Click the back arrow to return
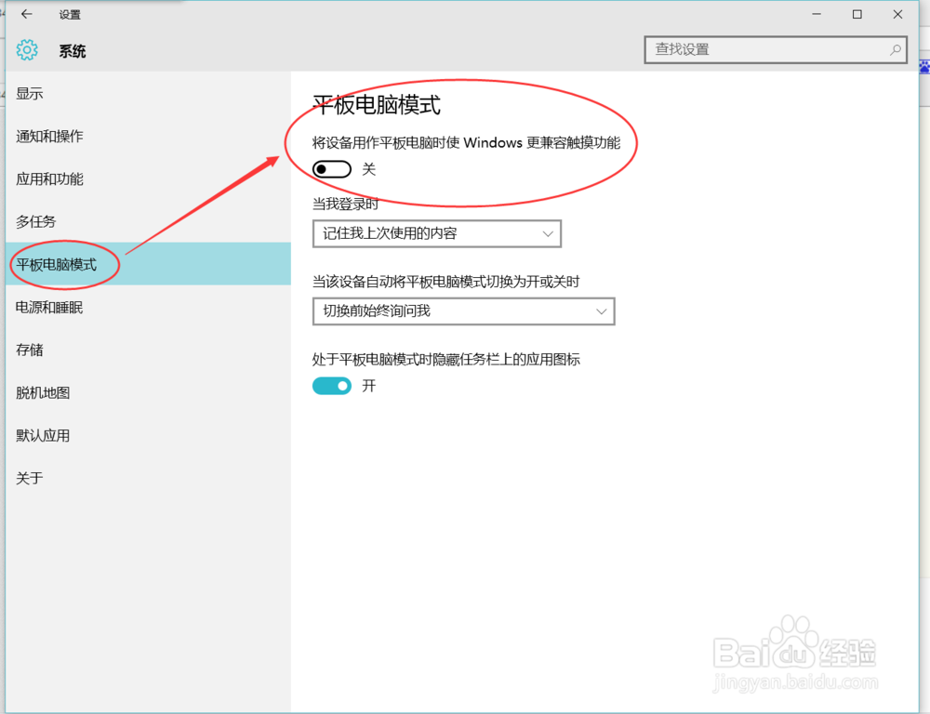 click(26, 14)
